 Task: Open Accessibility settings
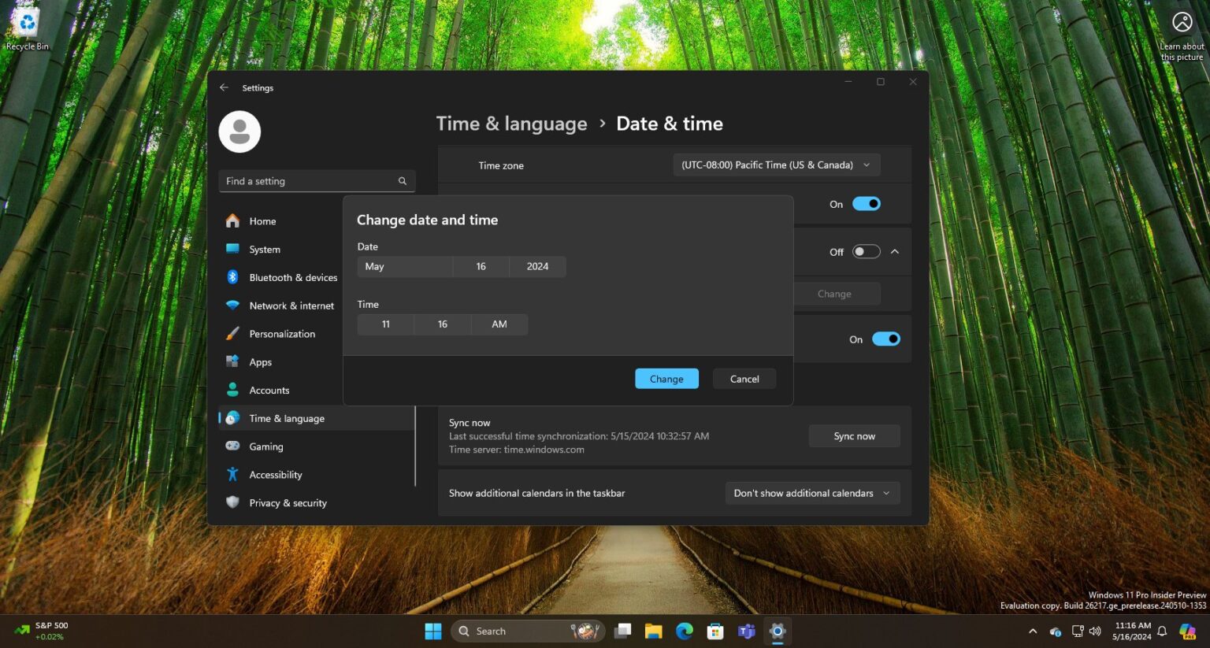(275, 474)
